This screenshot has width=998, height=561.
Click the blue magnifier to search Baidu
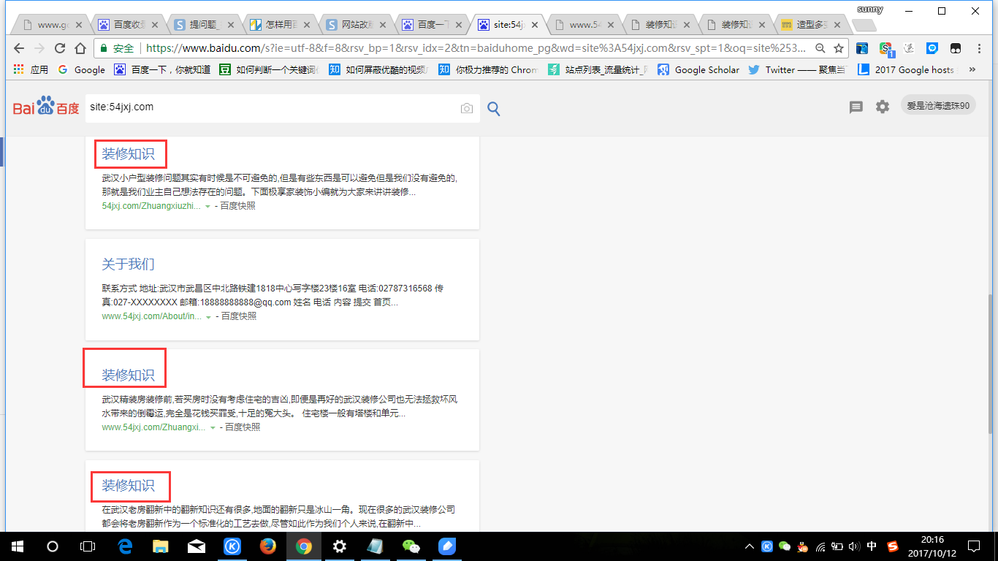click(x=494, y=108)
